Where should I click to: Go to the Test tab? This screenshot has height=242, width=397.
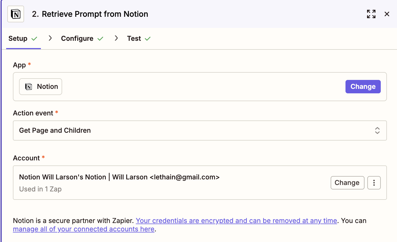click(x=134, y=39)
